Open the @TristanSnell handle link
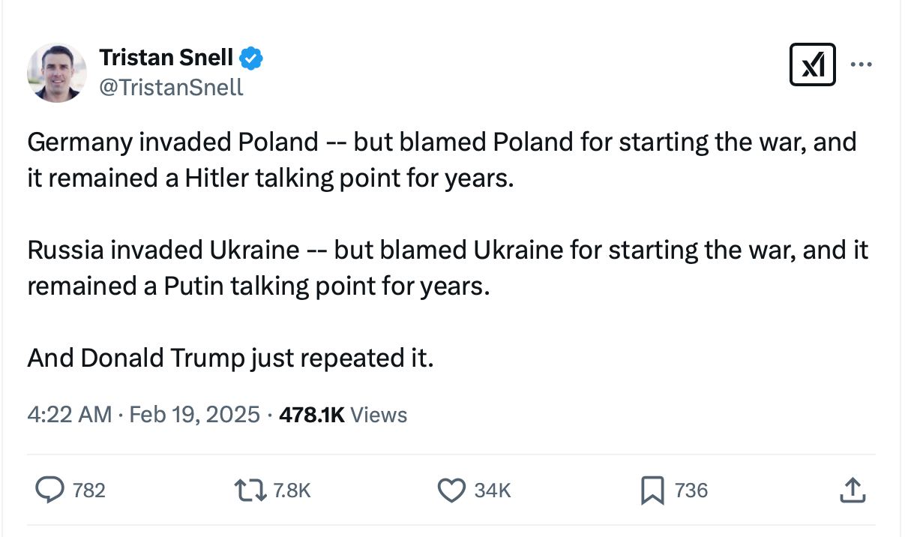The width and height of the screenshot is (914, 537). [x=171, y=88]
